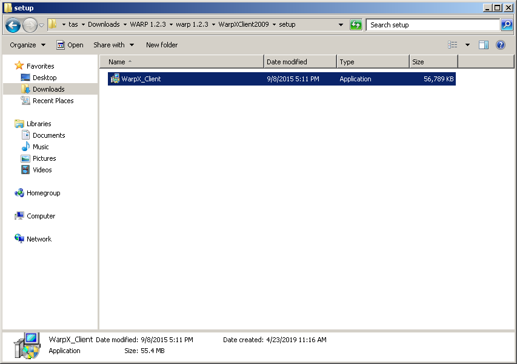Focus the Search setup input field
The image size is (517, 364).
[433, 25]
